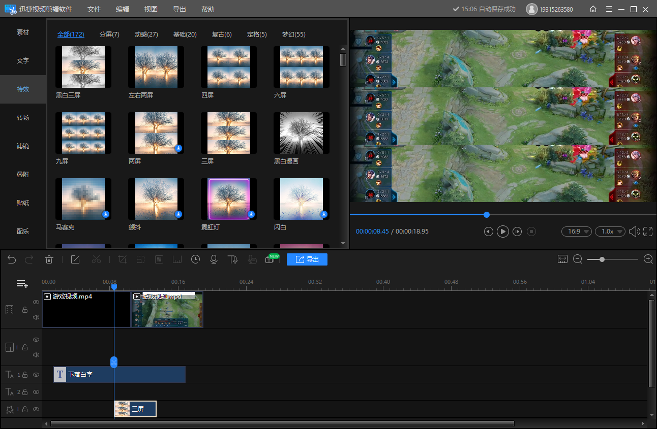
Task: Switch to 动感(27) effects tab
Action: tap(146, 35)
